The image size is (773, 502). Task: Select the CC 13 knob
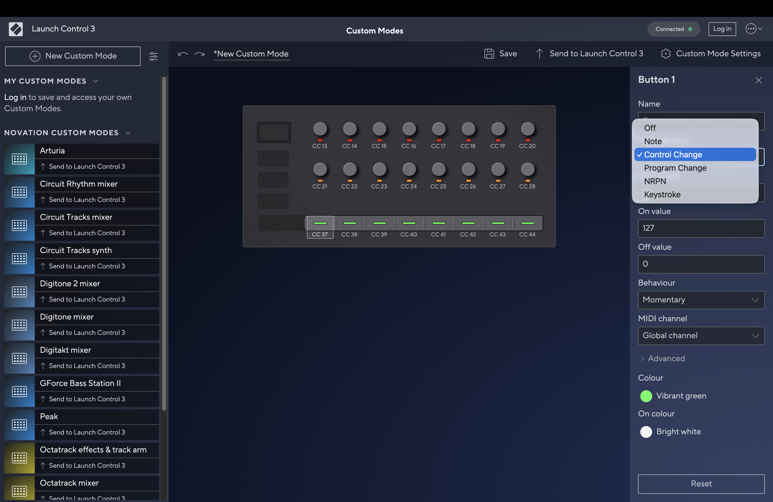click(x=320, y=129)
